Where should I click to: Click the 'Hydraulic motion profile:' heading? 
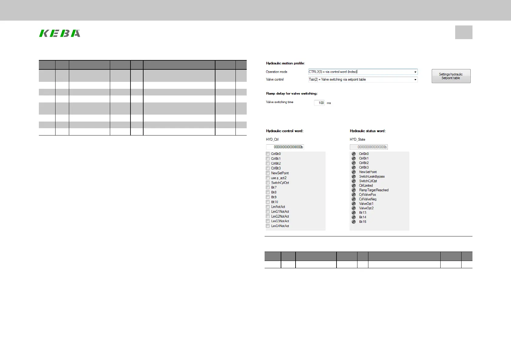(285, 63)
